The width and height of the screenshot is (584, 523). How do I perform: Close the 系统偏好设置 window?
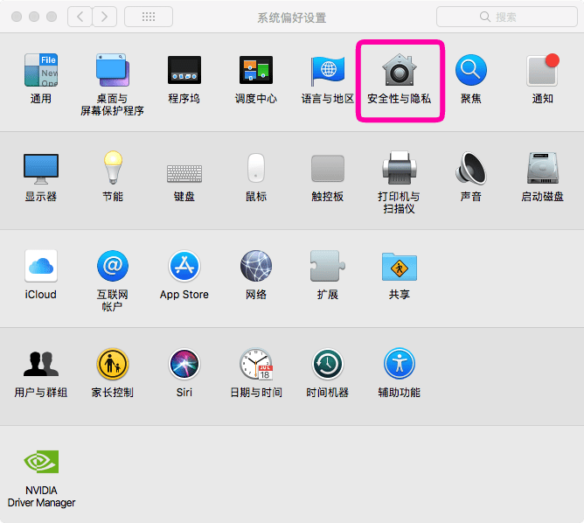pyautogui.click(x=17, y=17)
